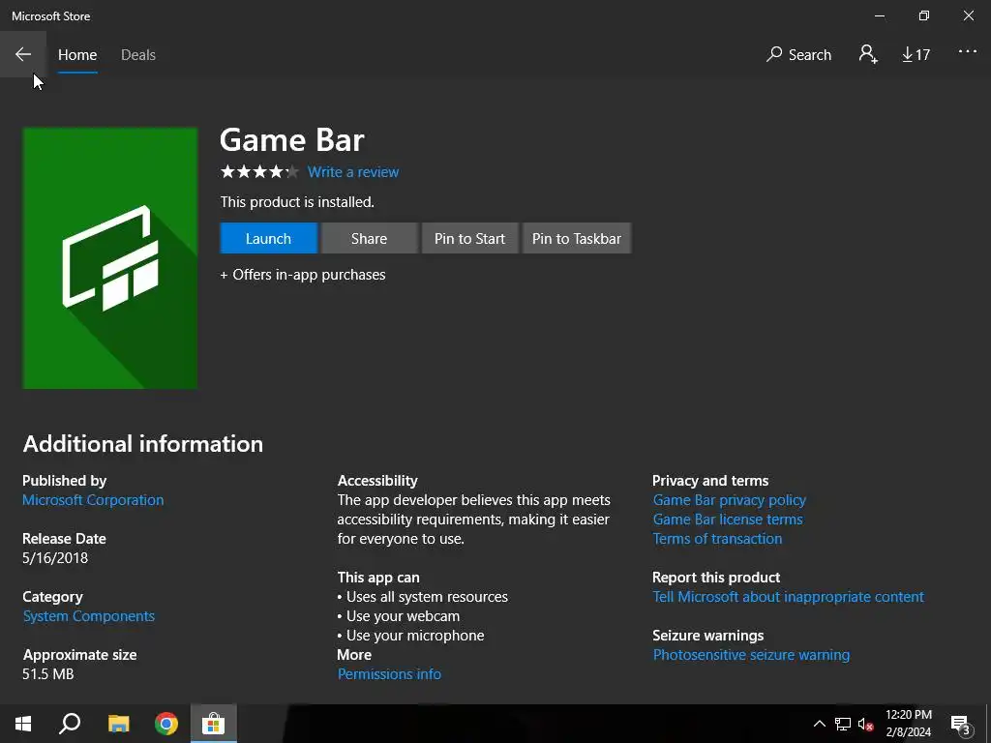The width and height of the screenshot is (991, 743).
Task: Open Downloads and updates showing 17
Action: [916, 55]
